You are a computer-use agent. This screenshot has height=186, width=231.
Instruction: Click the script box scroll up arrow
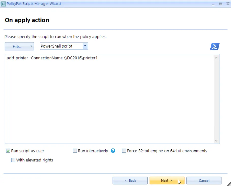[216, 58]
